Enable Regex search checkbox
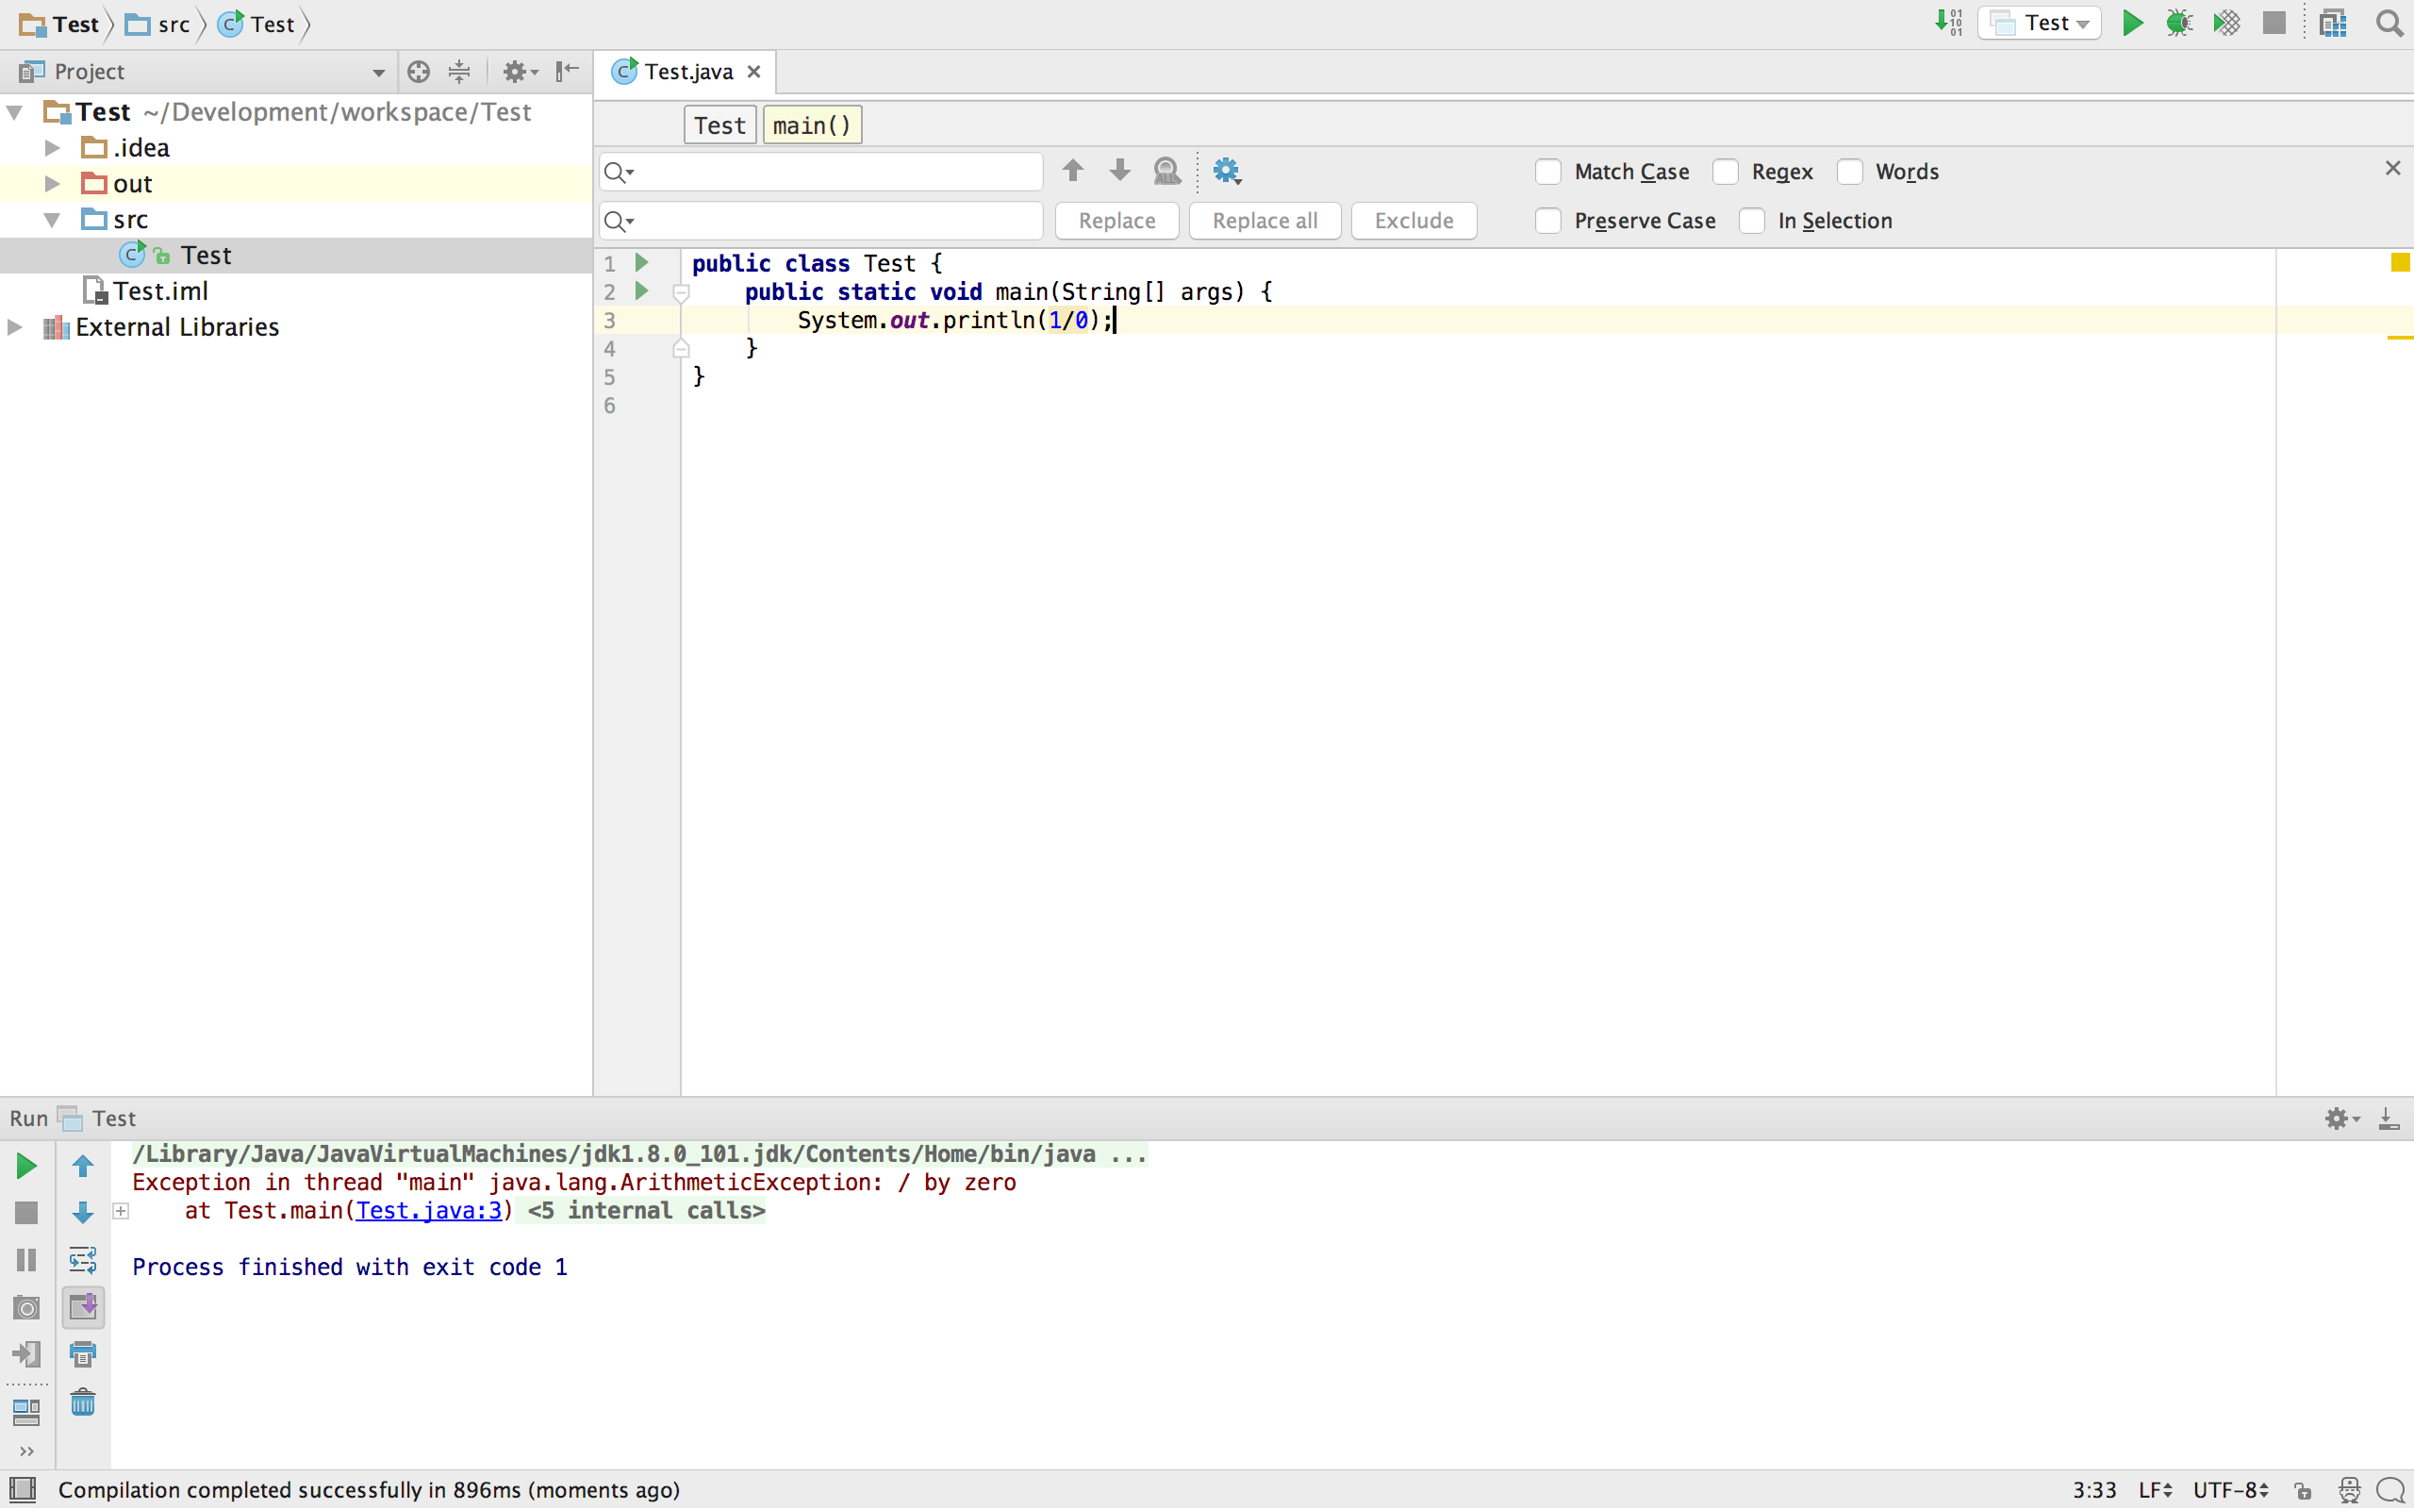 [1726, 172]
